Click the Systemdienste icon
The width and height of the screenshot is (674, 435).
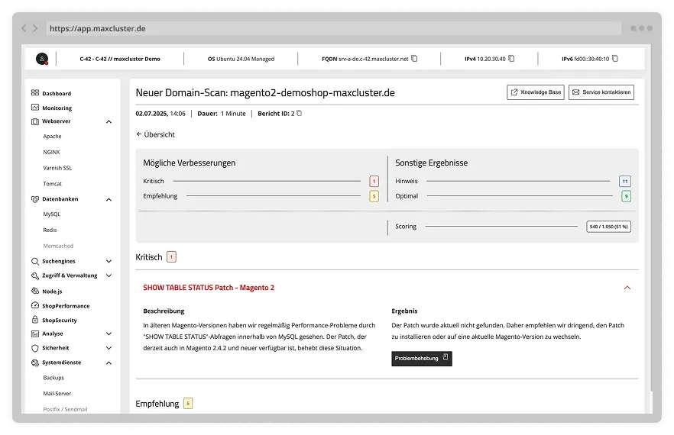click(35, 362)
